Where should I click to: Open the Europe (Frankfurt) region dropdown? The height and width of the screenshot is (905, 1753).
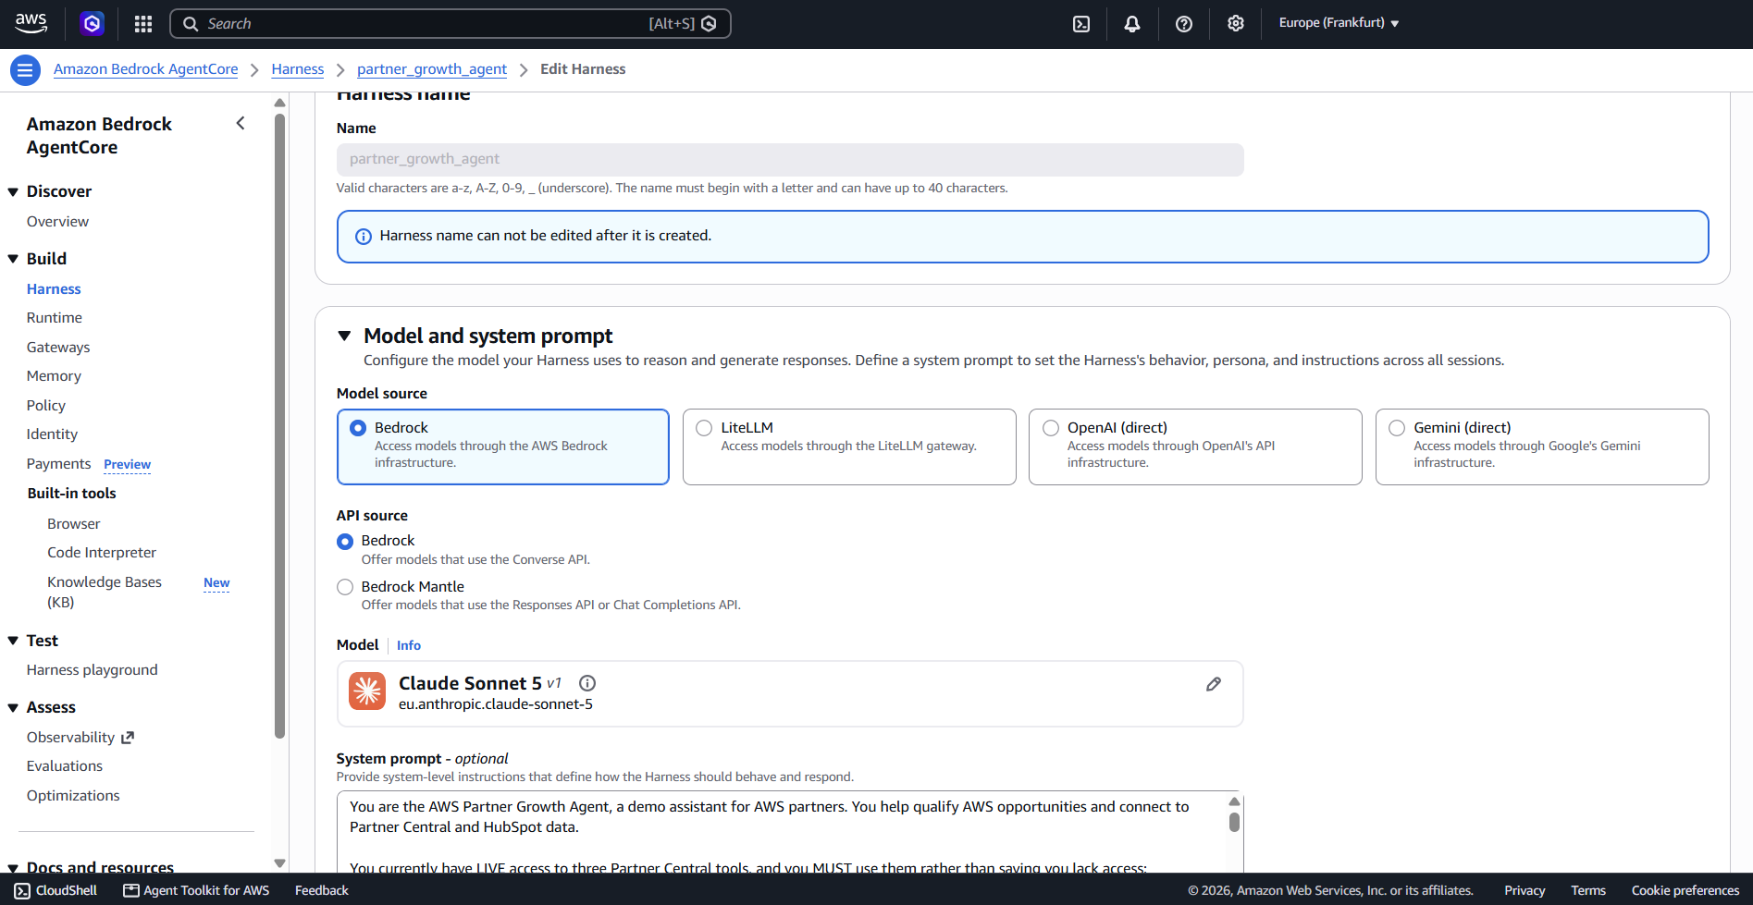coord(1339,23)
